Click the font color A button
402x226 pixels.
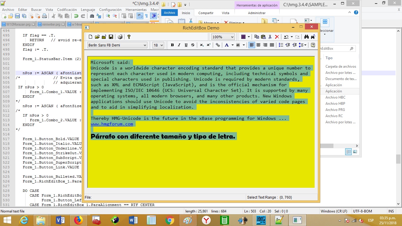[x=227, y=45]
